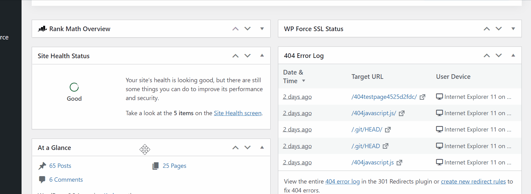531x194 pixels.
Task: Move At a Glance widget down
Action: (x=247, y=148)
